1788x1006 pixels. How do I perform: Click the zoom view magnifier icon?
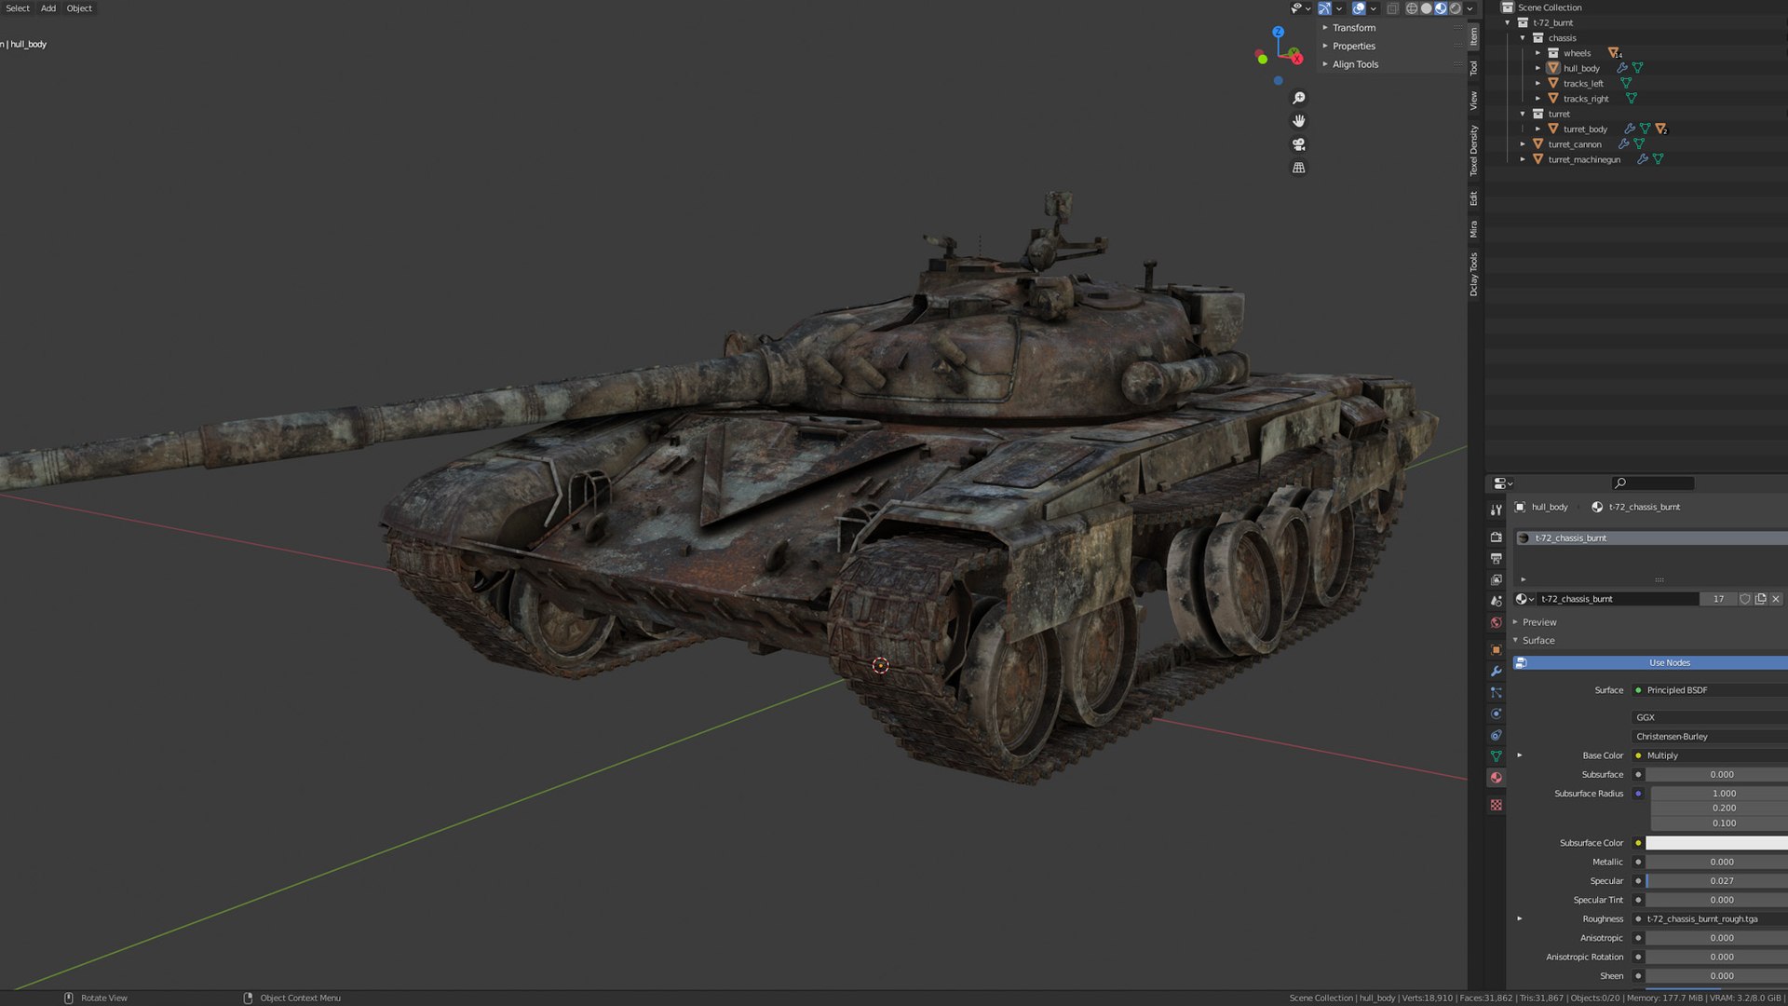[x=1299, y=98]
